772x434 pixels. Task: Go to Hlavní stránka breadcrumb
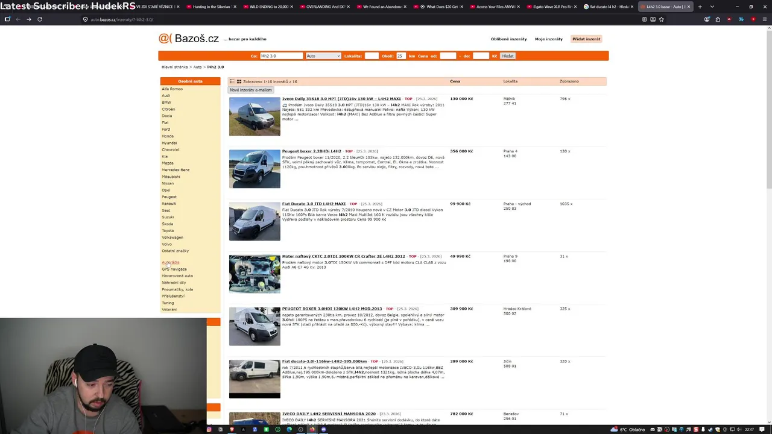click(174, 67)
